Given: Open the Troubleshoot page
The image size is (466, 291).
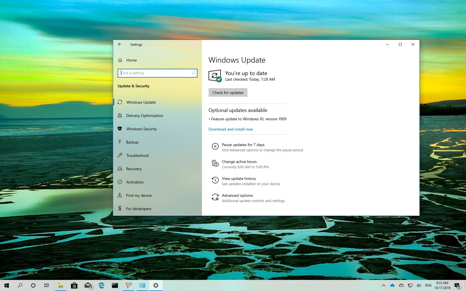Looking at the screenshot, I should click(x=138, y=155).
